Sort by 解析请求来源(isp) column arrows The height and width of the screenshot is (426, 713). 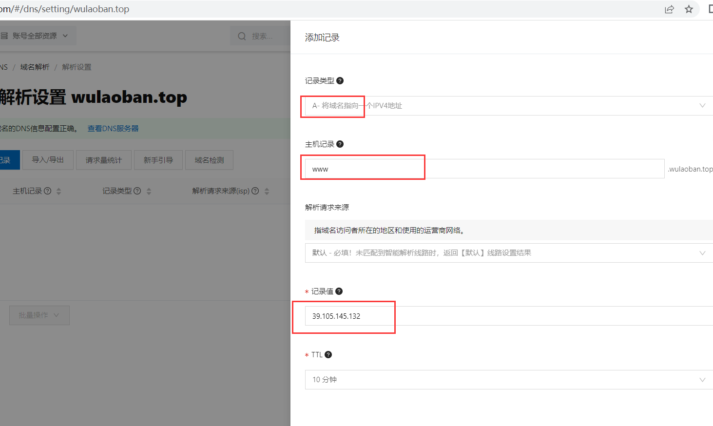coord(267,191)
